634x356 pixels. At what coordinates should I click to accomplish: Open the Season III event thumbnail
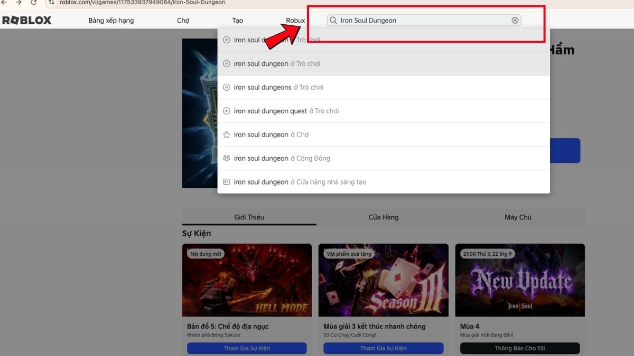(x=384, y=280)
